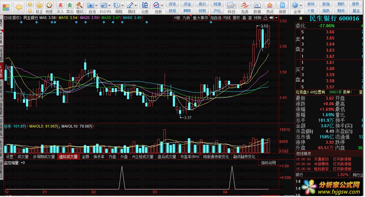Click the 板块 sectors button
The image size is (365, 197).
[311, 4]
